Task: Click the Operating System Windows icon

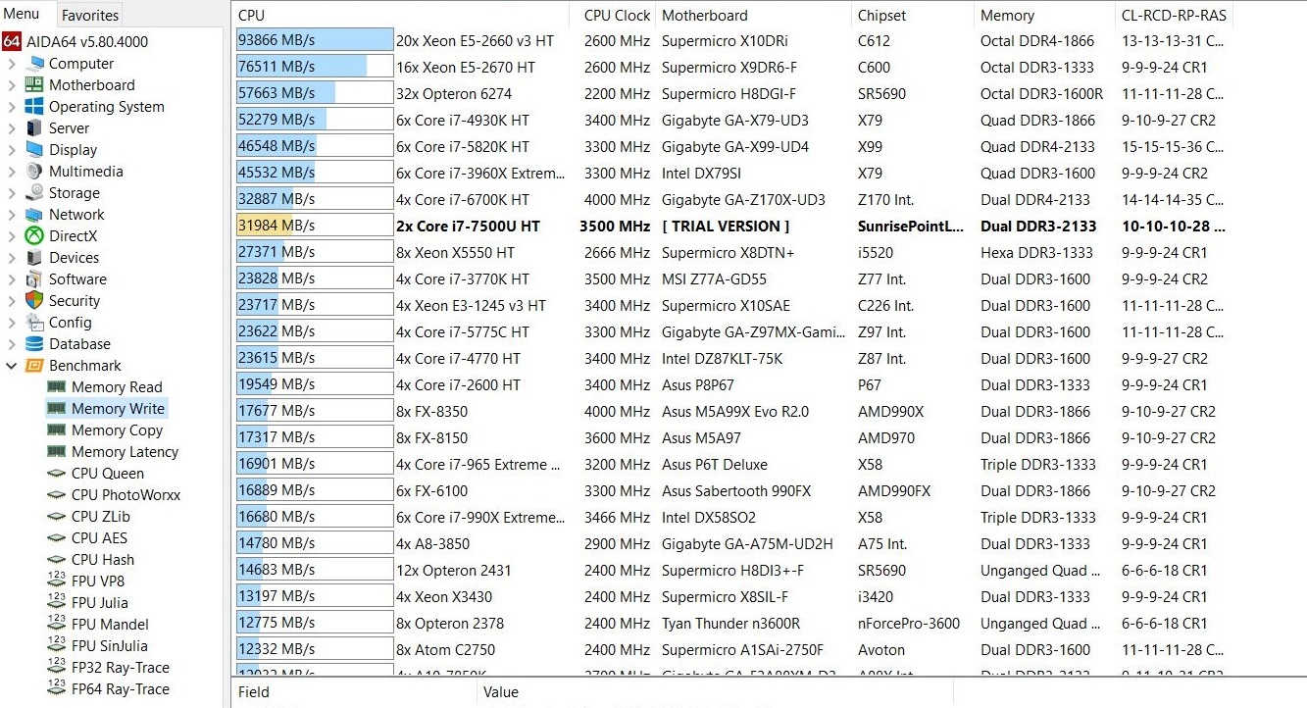Action: (34, 107)
